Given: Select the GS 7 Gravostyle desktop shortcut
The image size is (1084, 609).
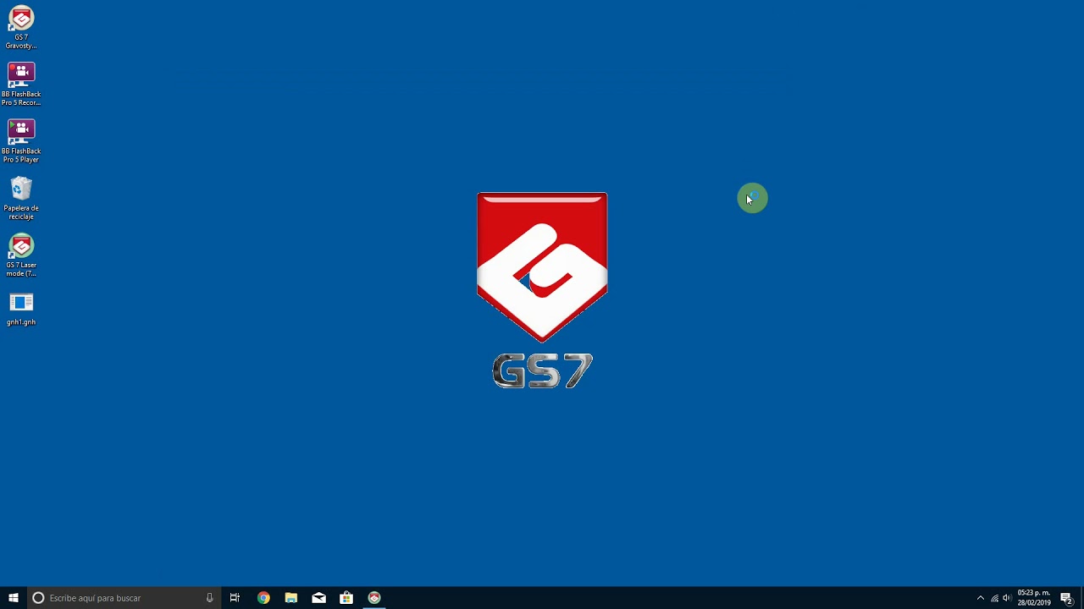Looking at the screenshot, I should (21, 28).
